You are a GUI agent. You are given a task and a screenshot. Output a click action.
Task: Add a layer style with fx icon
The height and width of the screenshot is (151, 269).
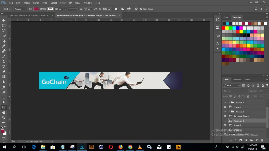pyautogui.click(x=236, y=140)
